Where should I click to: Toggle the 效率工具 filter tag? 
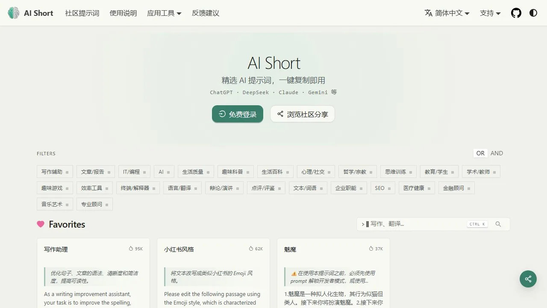(94, 188)
